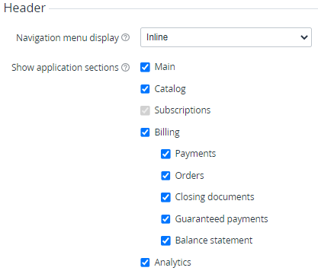Click the disabled Subscriptions checkbox
Screen dimensions: 318x274
pyautogui.click(x=145, y=110)
